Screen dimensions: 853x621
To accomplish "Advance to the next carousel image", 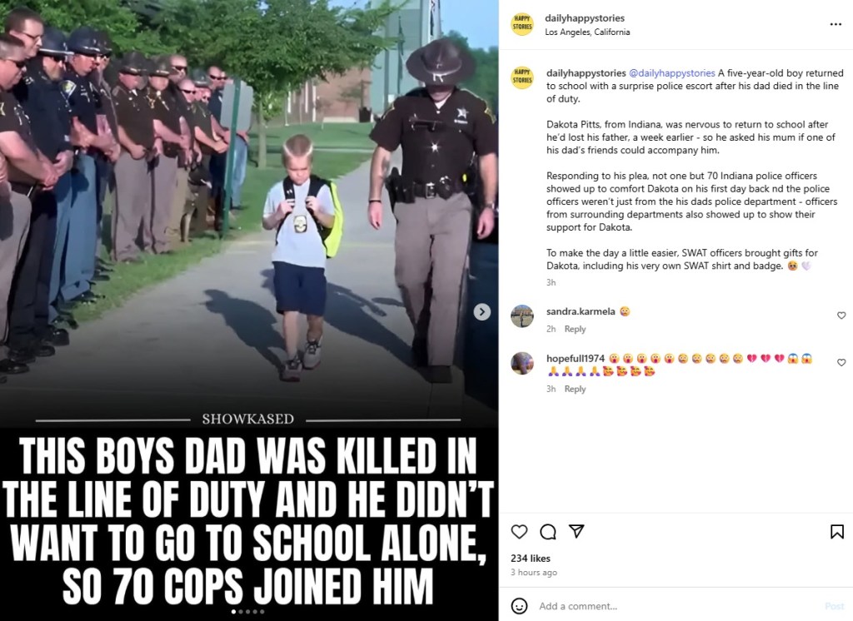I will click(x=481, y=311).
